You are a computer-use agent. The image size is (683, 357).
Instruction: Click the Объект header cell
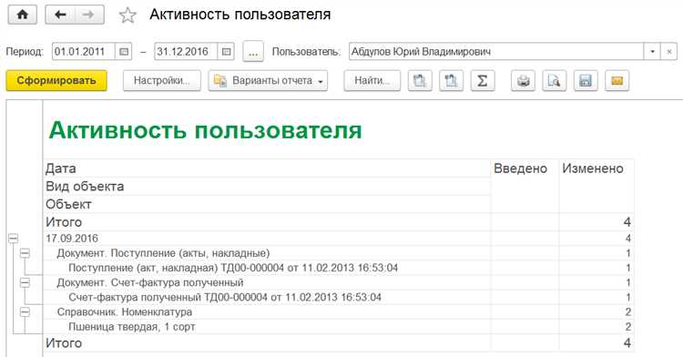[267, 204]
